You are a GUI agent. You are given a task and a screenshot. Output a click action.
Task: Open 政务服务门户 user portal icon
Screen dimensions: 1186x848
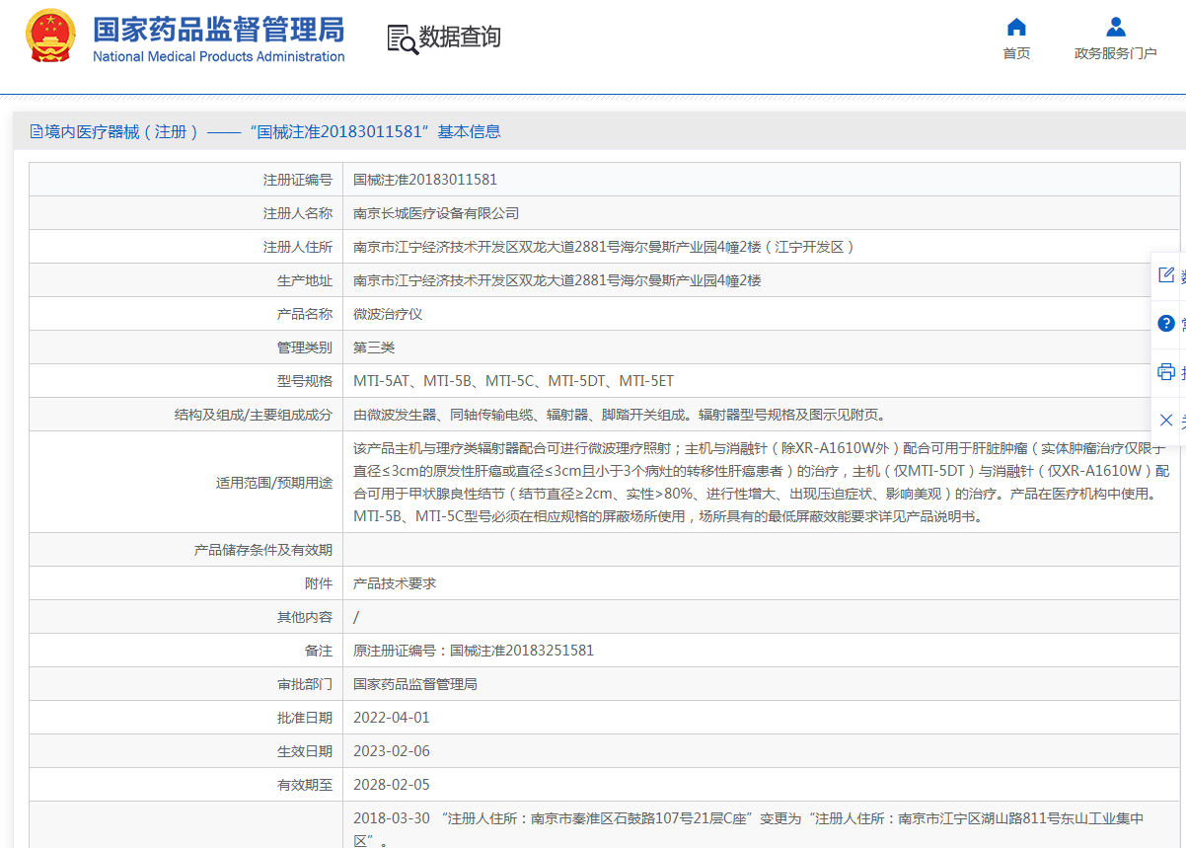(1116, 27)
